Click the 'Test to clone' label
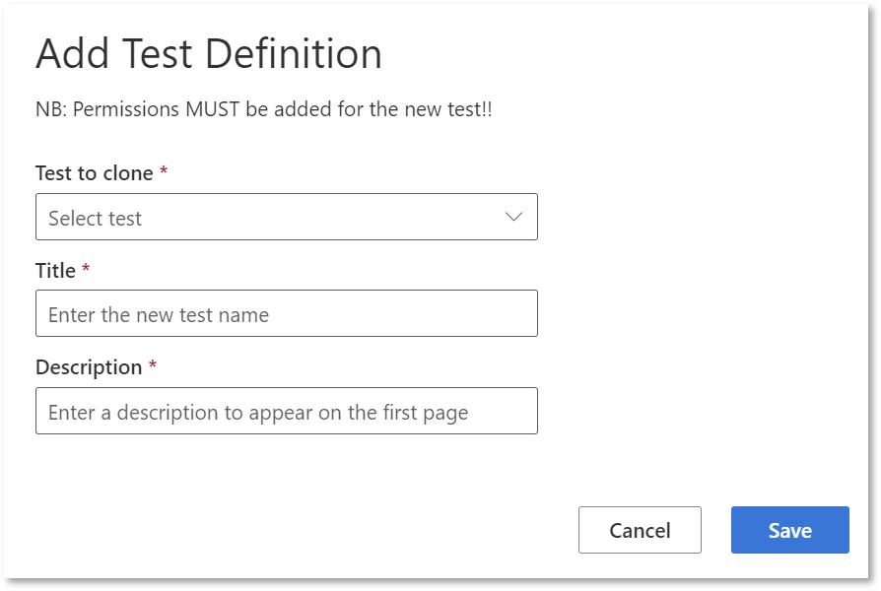The image size is (881, 591). [94, 173]
